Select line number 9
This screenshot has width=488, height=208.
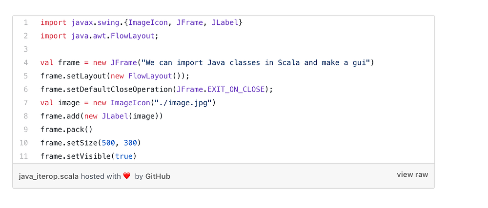(x=25, y=130)
